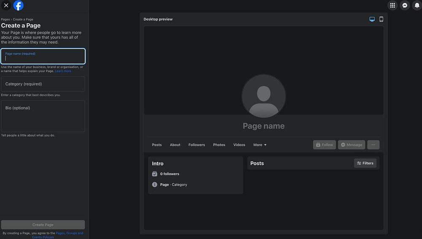The image size is (422, 239).
Task: Open the Facebook home logo
Action: tap(18, 5)
